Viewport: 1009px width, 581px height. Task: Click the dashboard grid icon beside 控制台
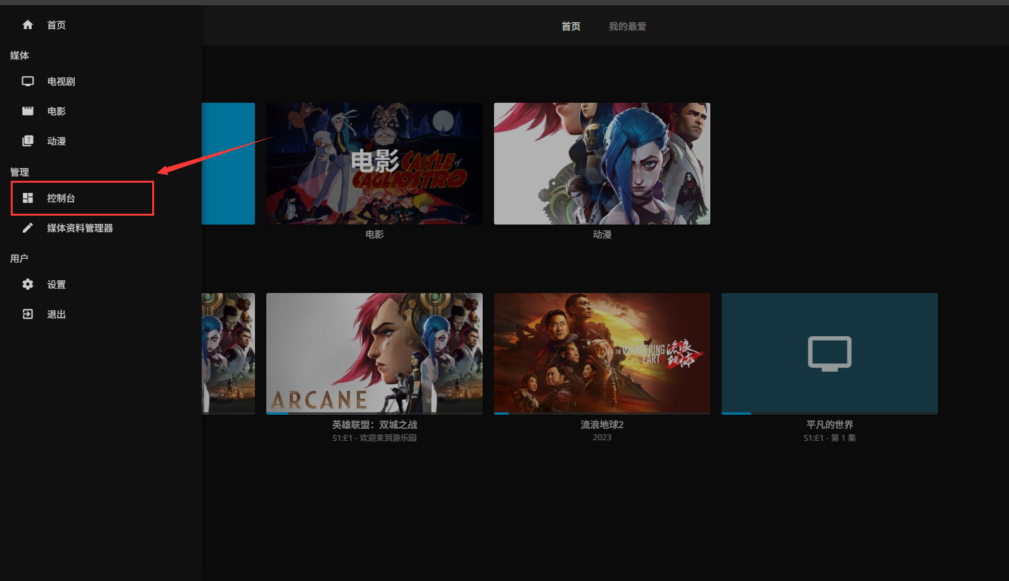(x=27, y=198)
